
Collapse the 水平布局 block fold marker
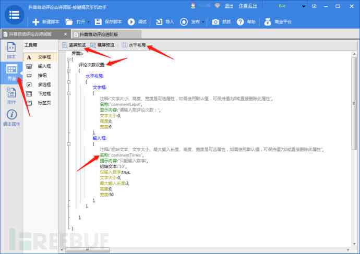click(68, 82)
